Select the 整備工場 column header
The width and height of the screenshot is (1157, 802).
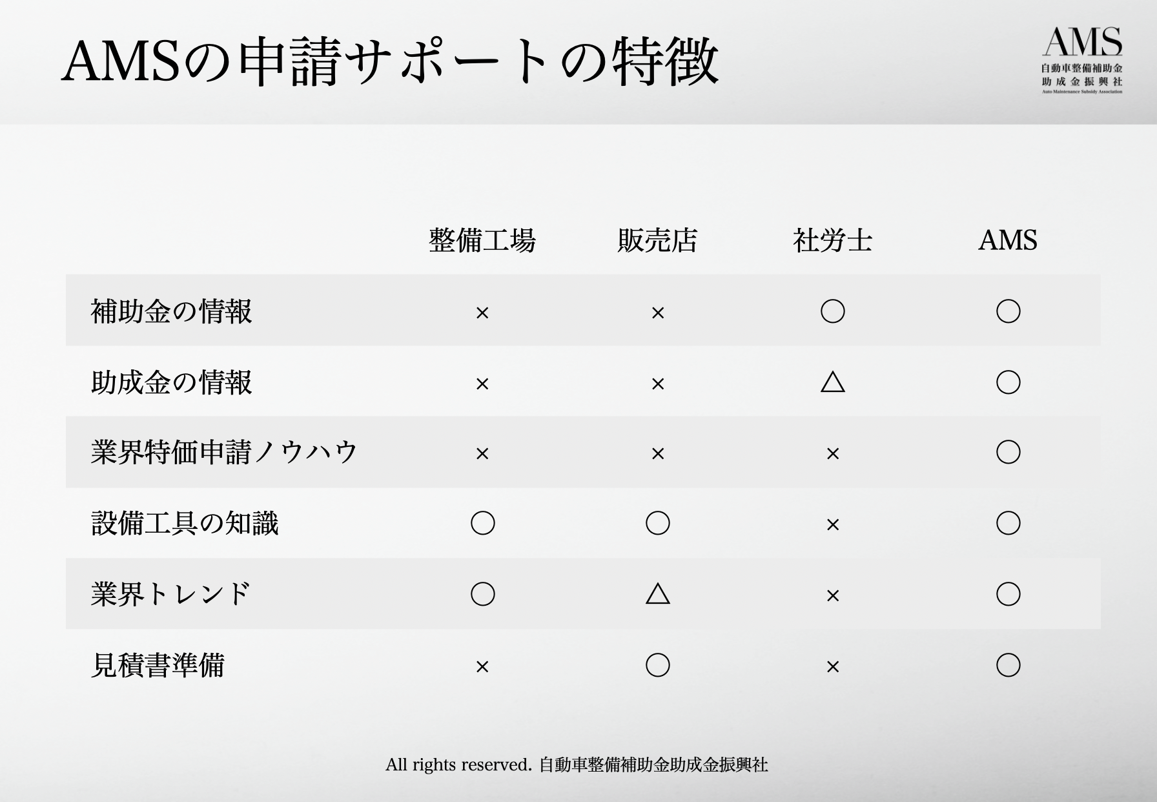[482, 240]
